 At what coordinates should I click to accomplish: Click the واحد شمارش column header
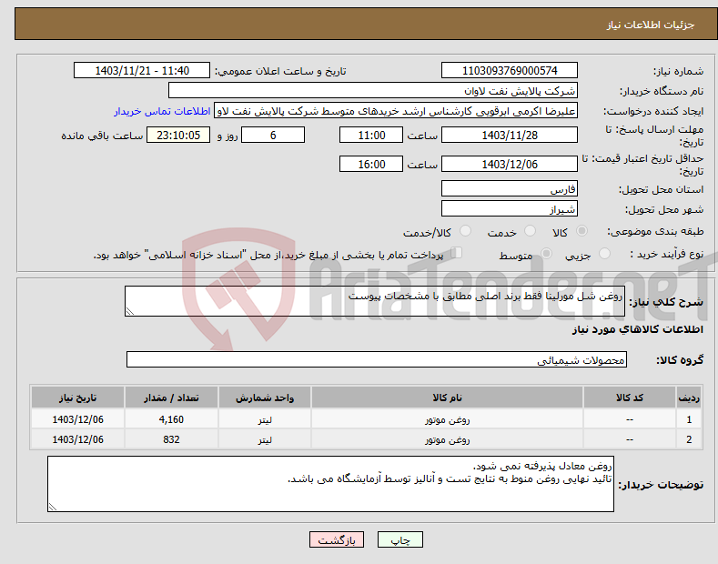(x=265, y=398)
